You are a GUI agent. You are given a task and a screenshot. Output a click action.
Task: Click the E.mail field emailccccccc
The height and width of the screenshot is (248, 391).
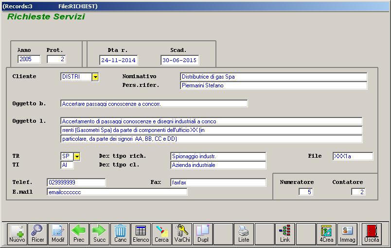coord(117,192)
